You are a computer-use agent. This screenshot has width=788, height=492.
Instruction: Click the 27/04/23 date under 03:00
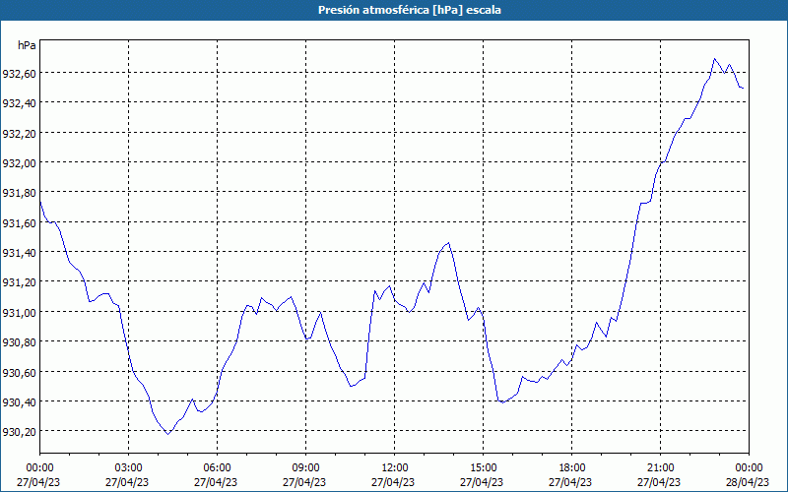[x=127, y=482]
